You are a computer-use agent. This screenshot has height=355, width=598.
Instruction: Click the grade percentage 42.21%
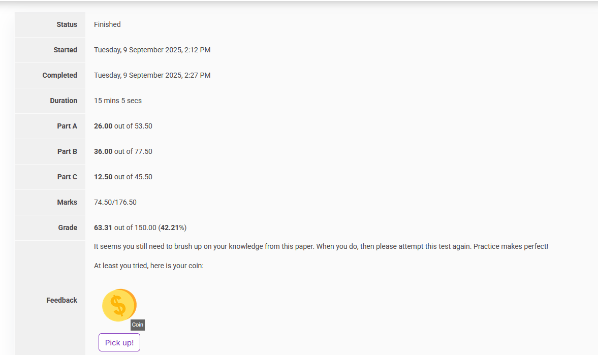click(172, 228)
